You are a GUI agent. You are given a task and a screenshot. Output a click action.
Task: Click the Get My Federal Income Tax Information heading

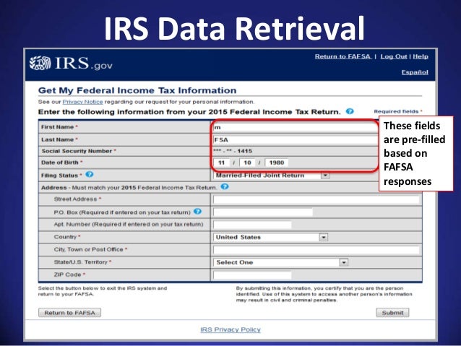click(137, 90)
